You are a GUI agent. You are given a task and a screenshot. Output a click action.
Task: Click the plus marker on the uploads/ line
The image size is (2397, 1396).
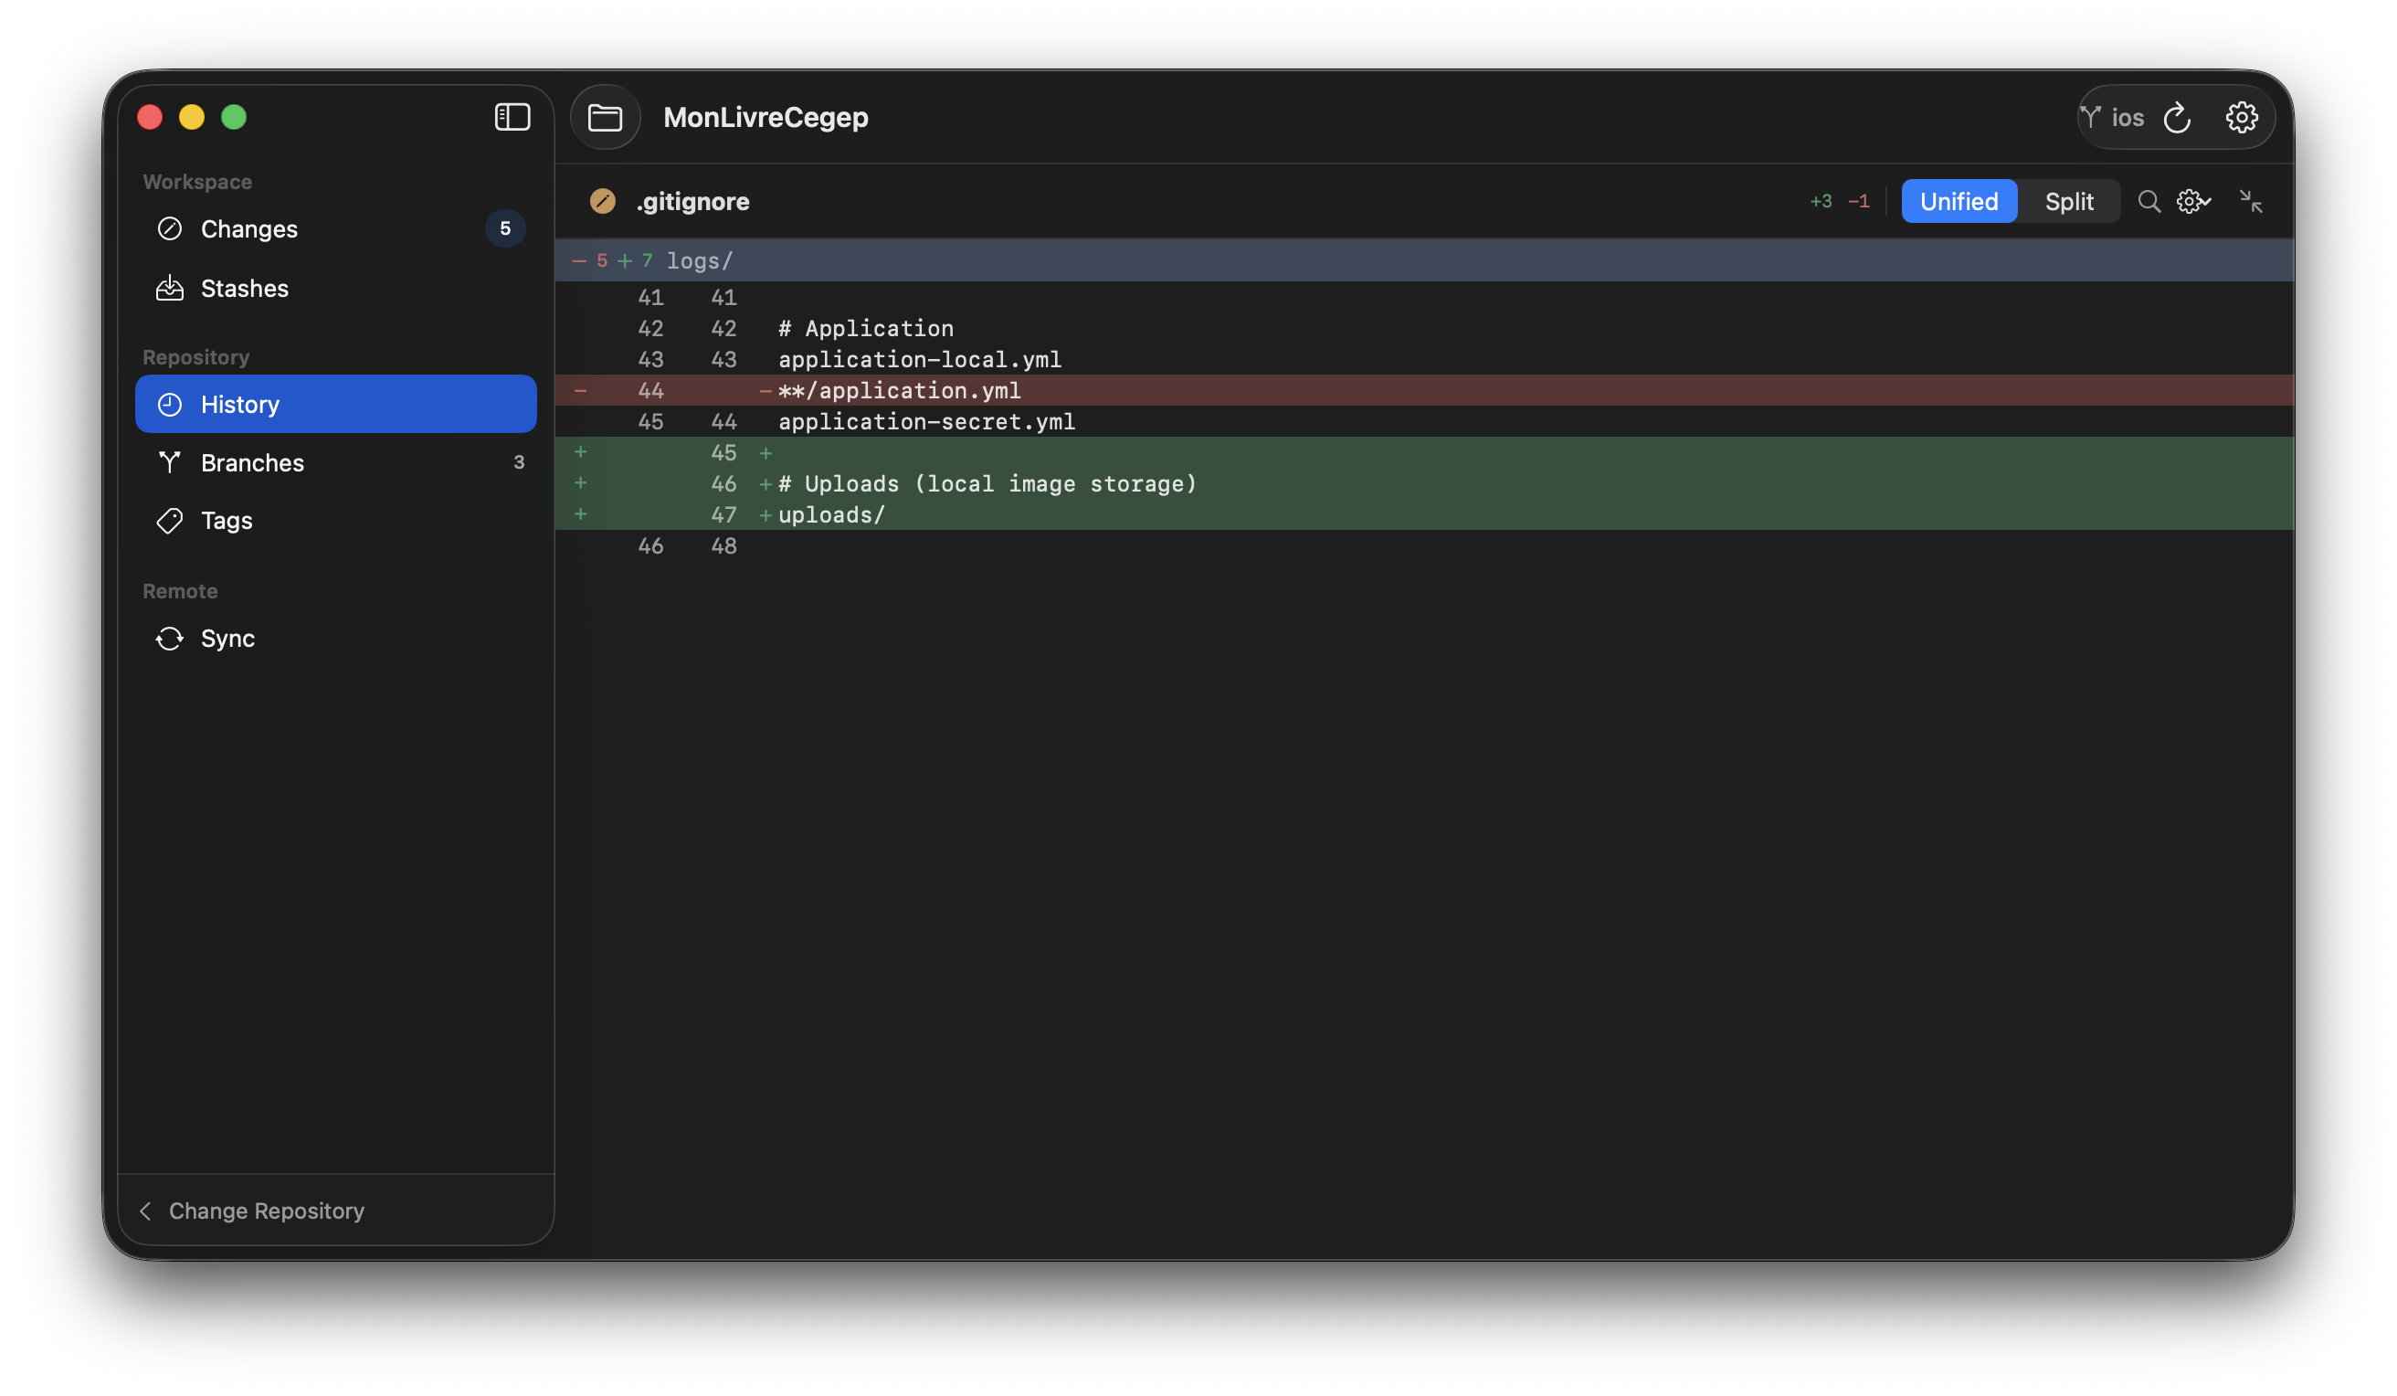[580, 514]
